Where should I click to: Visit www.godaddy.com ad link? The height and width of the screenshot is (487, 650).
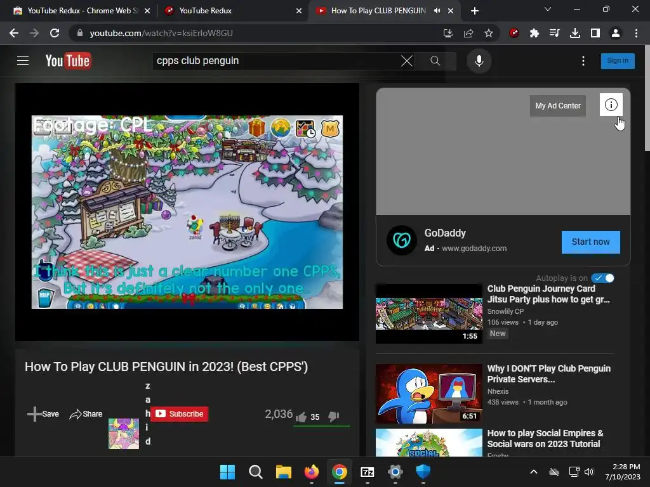pyautogui.click(x=474, y=249)
